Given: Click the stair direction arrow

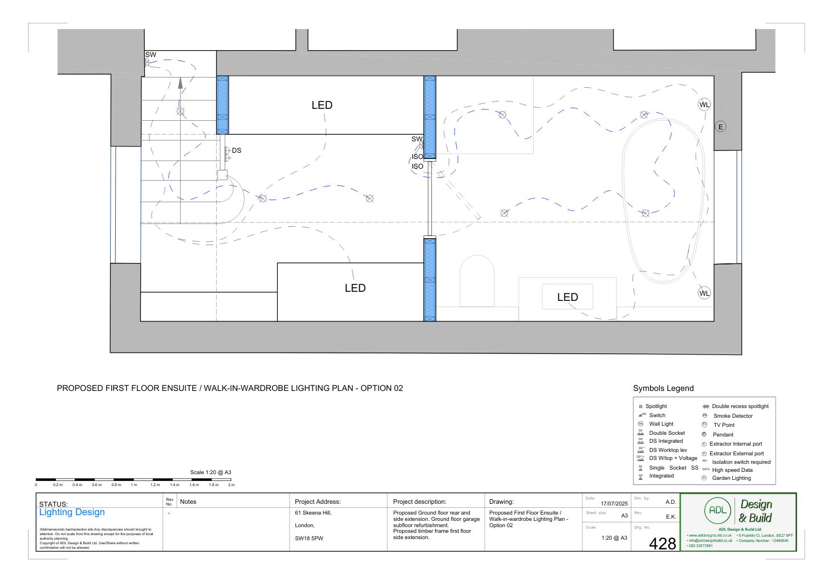Looking at the screenshot, I should (x=180, y=83).
